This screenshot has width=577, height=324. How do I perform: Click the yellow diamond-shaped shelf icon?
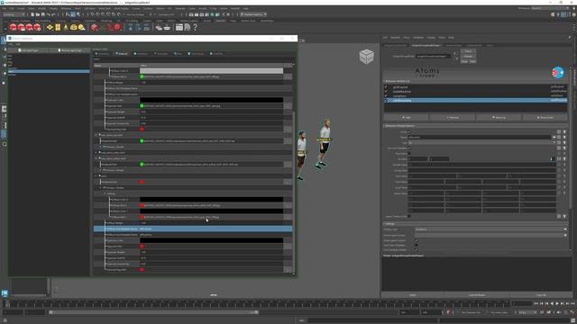(50, 27)
